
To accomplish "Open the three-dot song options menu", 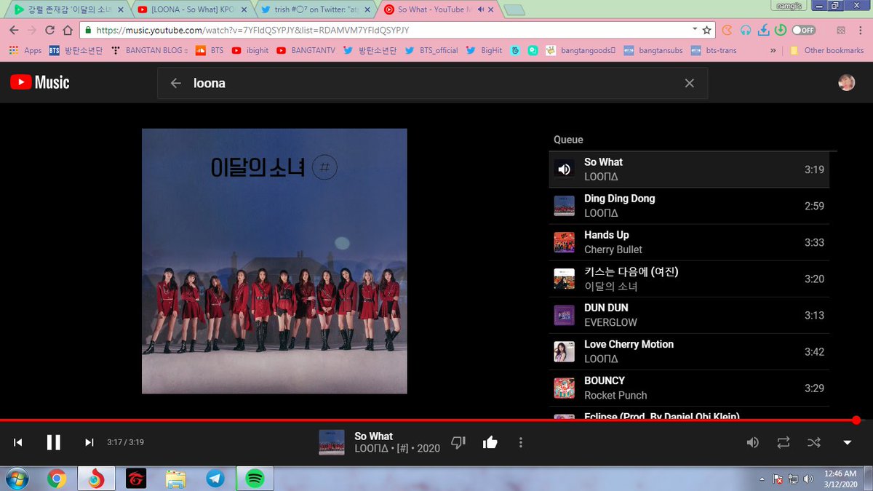I will click(x=520, y=442).
